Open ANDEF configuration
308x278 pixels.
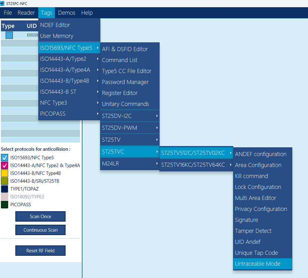coord(263,154)
